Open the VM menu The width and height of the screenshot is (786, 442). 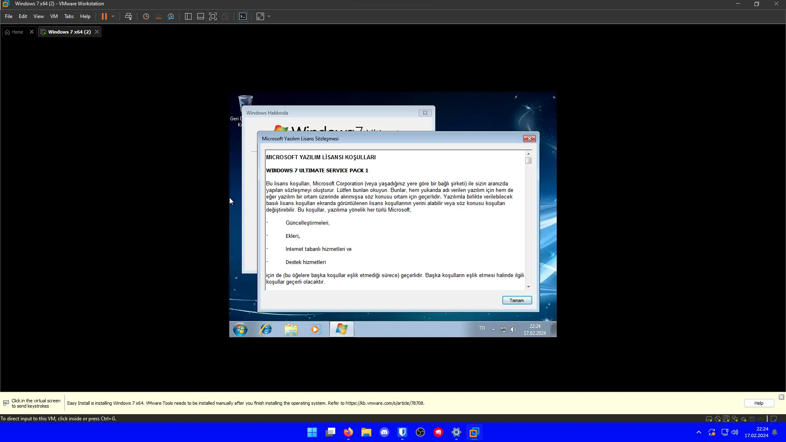point(54,16)
